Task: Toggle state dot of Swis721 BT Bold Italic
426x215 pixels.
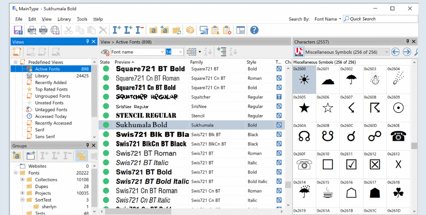Action: click(106, 181)
